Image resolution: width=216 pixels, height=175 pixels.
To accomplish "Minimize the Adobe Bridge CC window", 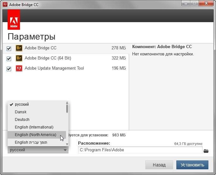I will coord(186,3).
